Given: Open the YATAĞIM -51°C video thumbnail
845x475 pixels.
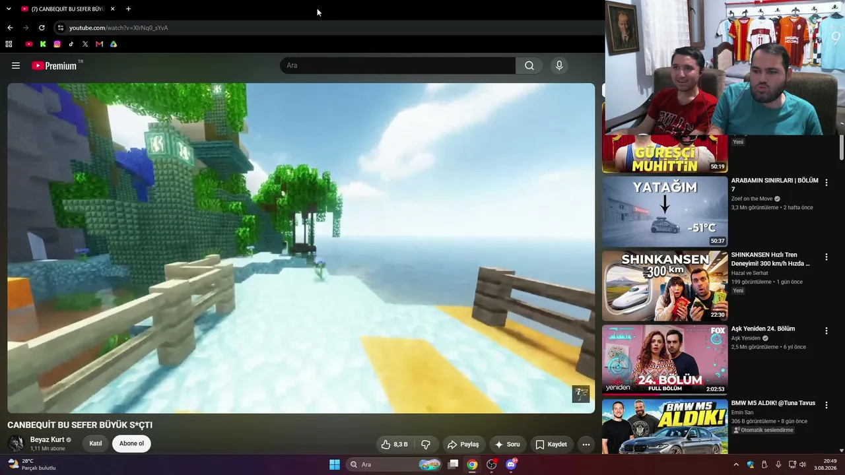Looking at the screenshot, I should click(665, 212).
